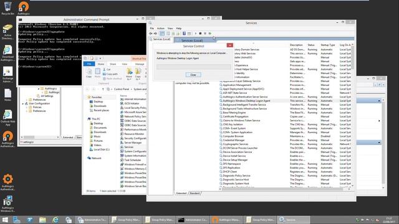Switch to the Standard tab in Services
Screen dimensions: 399x224
coord(195,194)
